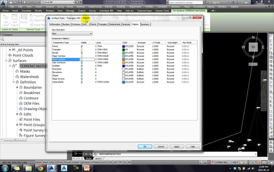Open the Surfaces menu

[80, 7]
